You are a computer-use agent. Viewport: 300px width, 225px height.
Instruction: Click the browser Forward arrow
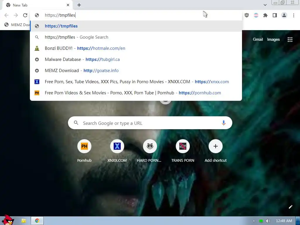(16, 15)
